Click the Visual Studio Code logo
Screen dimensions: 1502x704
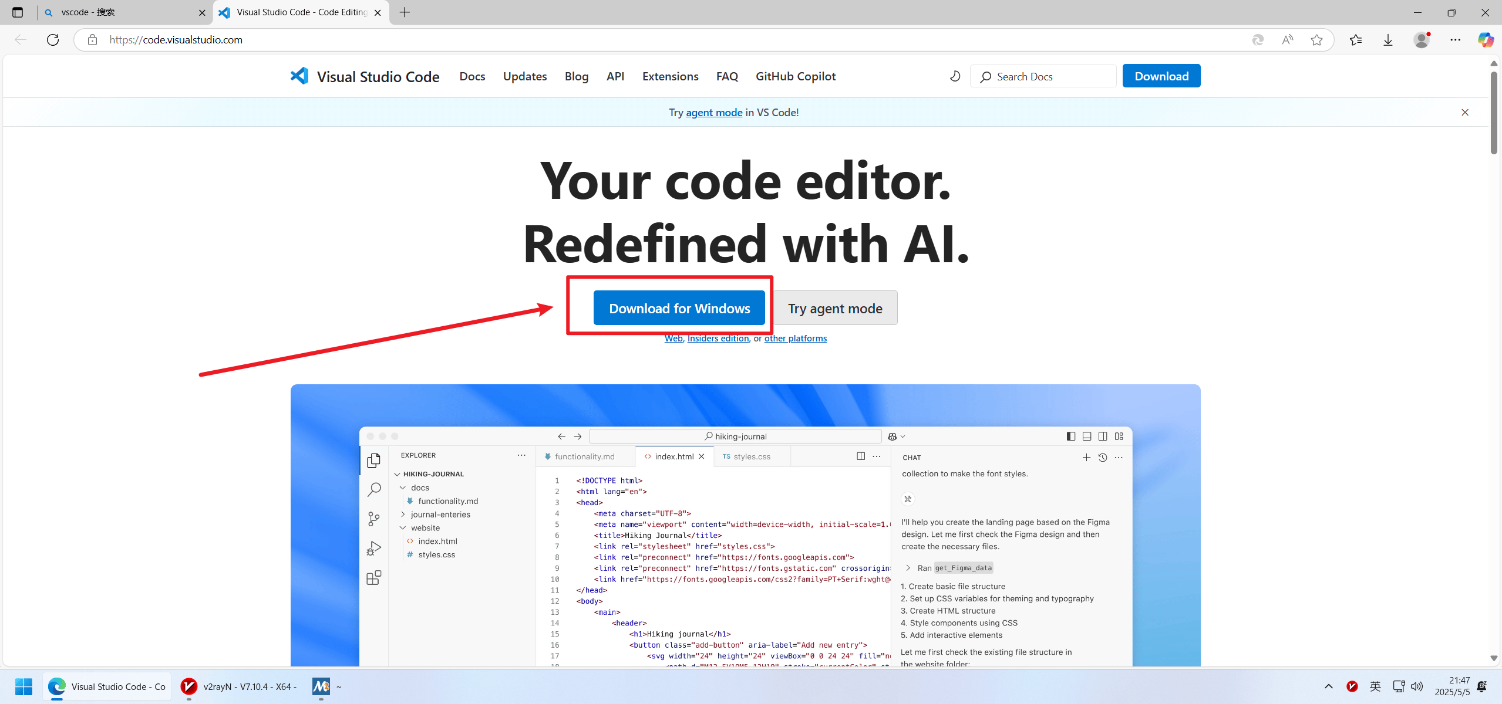click(x=299, y=76)
